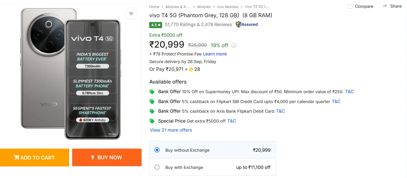Click the lightning icon inside Buy Now

(x=93, y=157)
